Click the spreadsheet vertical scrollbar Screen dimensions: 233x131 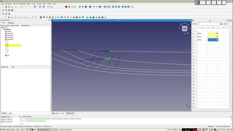pos(230,67)
